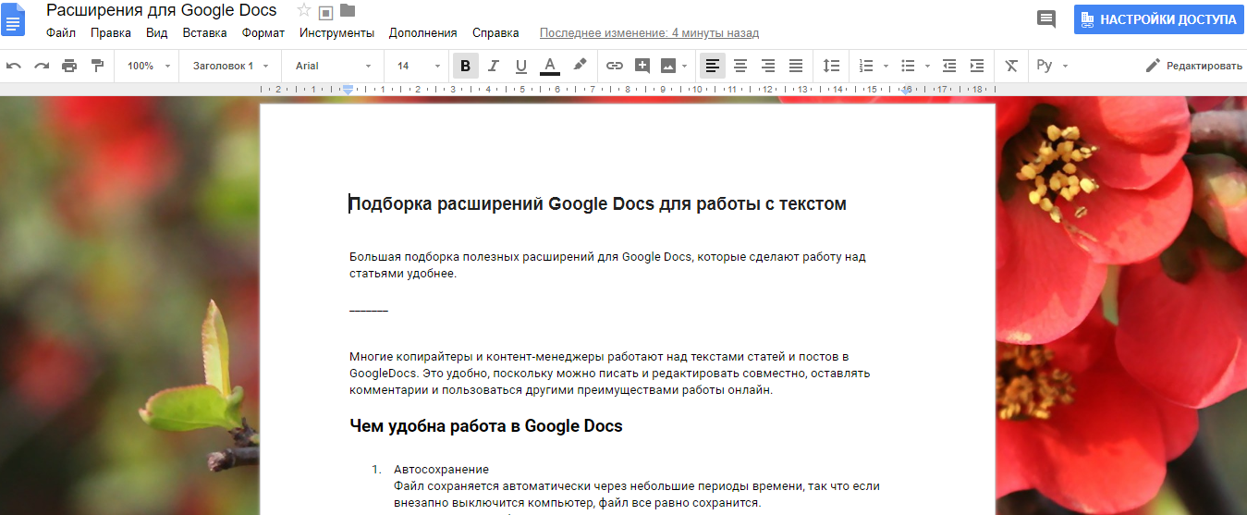Click the undo arrow icon
1247x515 pixels.
coord(14,66)
